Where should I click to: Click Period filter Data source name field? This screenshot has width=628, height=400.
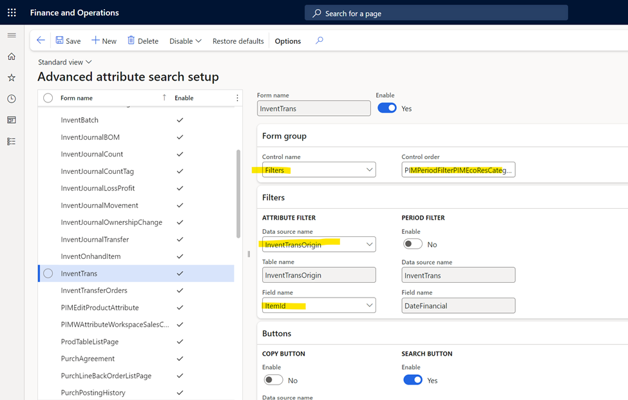(x=458, y=275)
